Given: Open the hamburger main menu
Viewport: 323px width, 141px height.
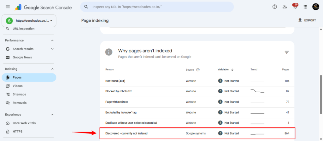Looking at the screenshot, I should coord(8,7).
